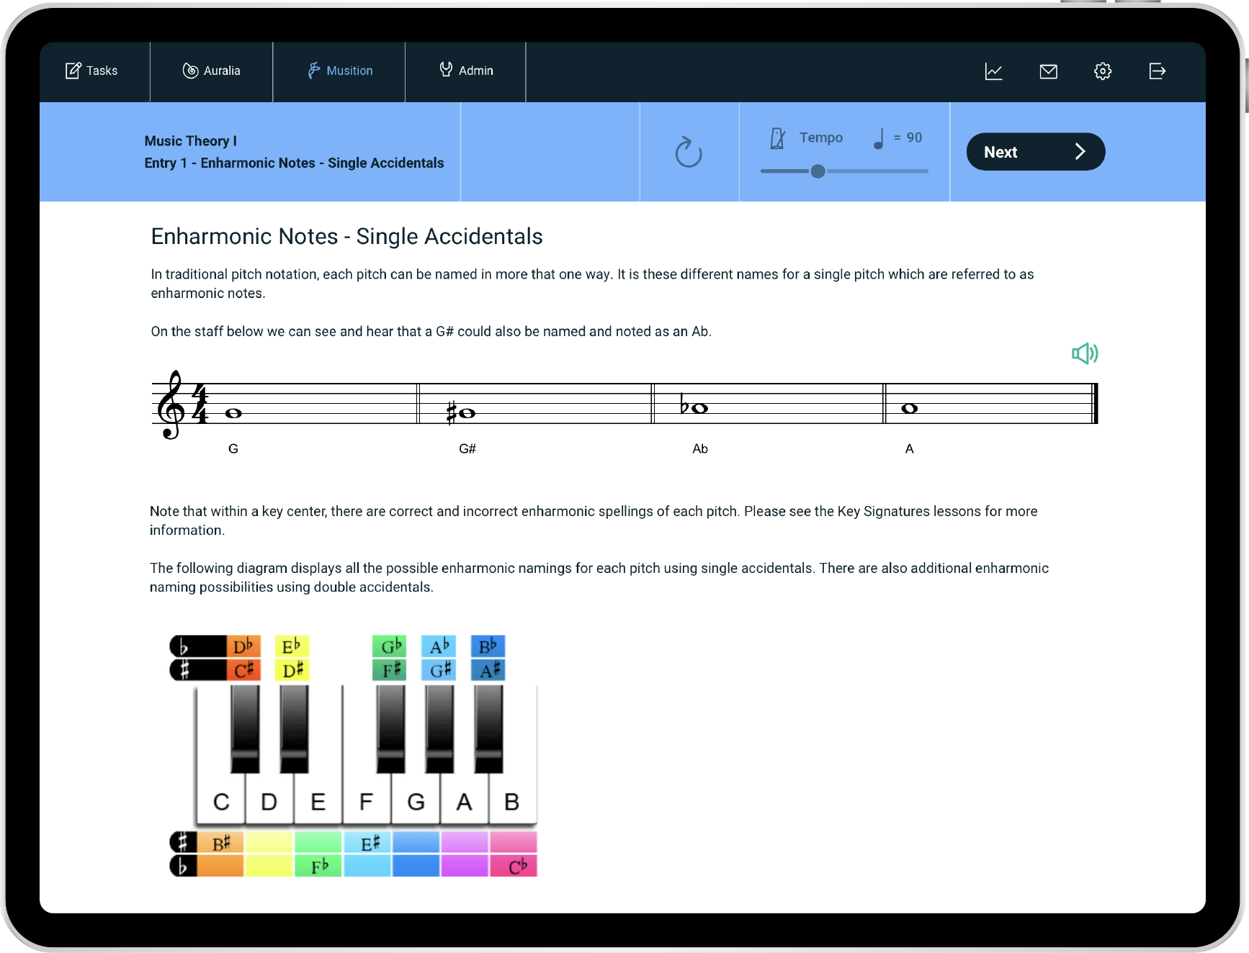The height and width of the screenshot is (953, 1249).
Task: Click the quarter note tempo icon
Action: coord(878,138)
